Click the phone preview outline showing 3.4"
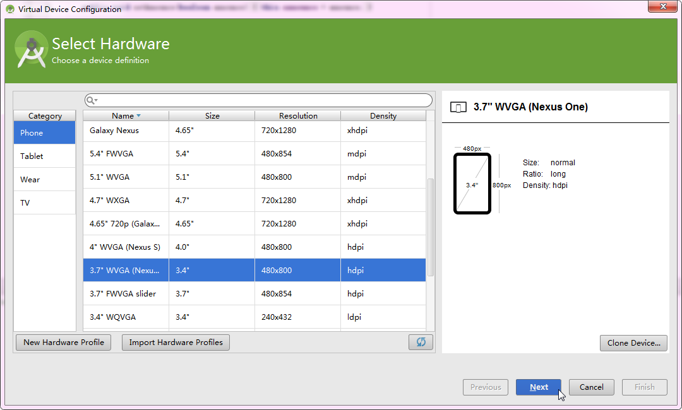The height and width of the screenshot is (410, 682). (472, 184)
